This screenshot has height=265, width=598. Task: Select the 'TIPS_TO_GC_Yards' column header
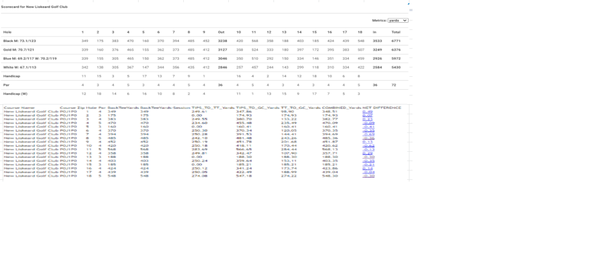pos(258,108)
